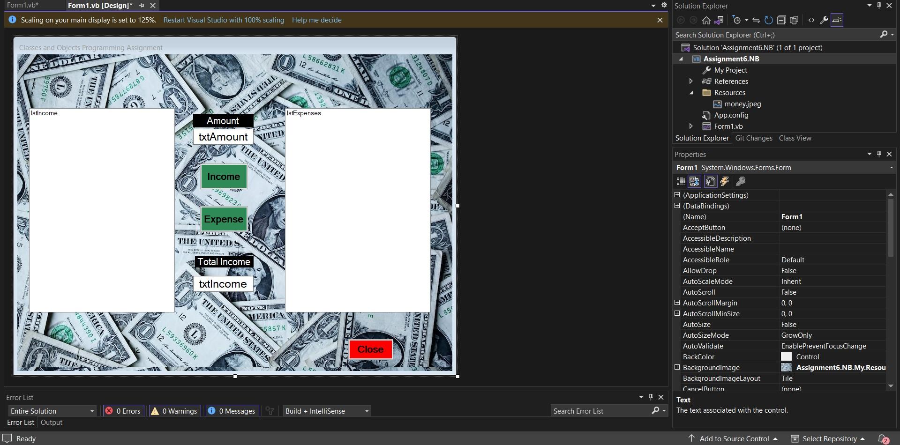Toggle the 0 Warnings filter
This screenshot has width=900, height=445.
pyautogui.click(x=174, y=411)
